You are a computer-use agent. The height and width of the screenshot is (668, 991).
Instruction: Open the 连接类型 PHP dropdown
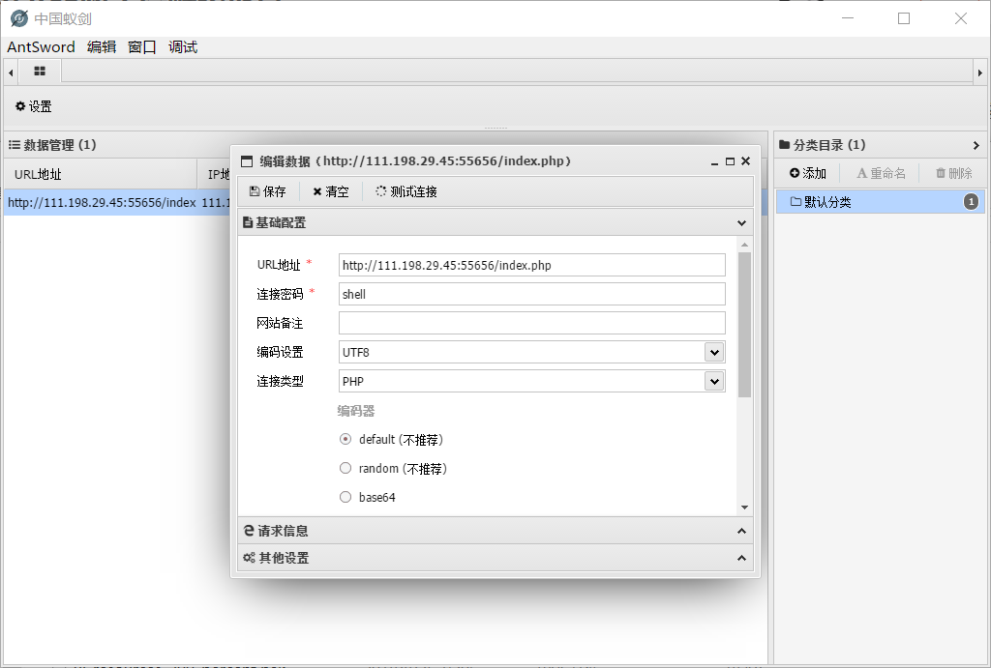[x=714, y=381]
